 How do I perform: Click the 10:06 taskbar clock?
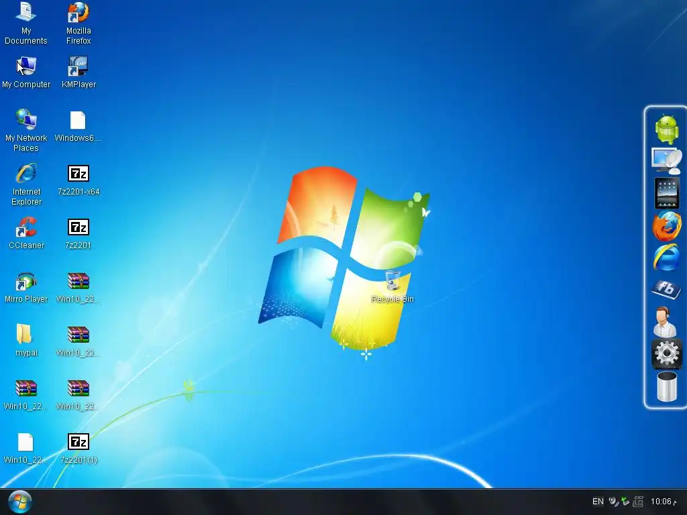click(x=663, y=502)
